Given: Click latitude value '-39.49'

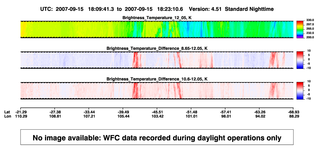Looking at the screenshot, I should (123, 112).
